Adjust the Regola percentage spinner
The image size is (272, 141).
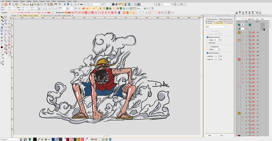click(x=219, y=40)
